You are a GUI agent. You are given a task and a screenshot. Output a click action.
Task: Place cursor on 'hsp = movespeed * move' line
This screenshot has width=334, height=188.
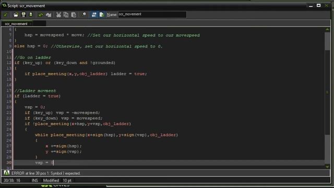[54, 35]
